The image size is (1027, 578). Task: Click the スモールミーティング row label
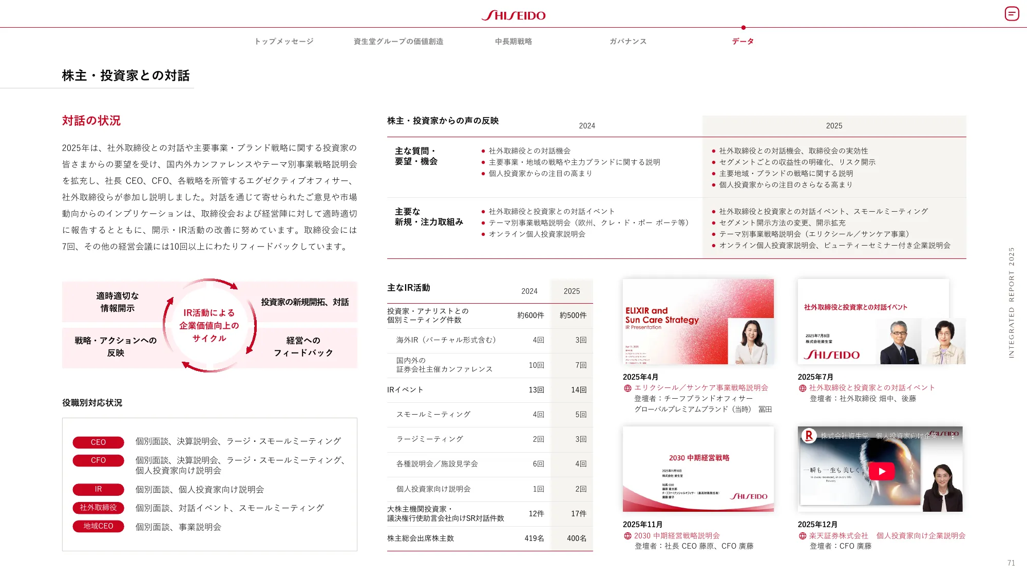(x=433, y=415)
